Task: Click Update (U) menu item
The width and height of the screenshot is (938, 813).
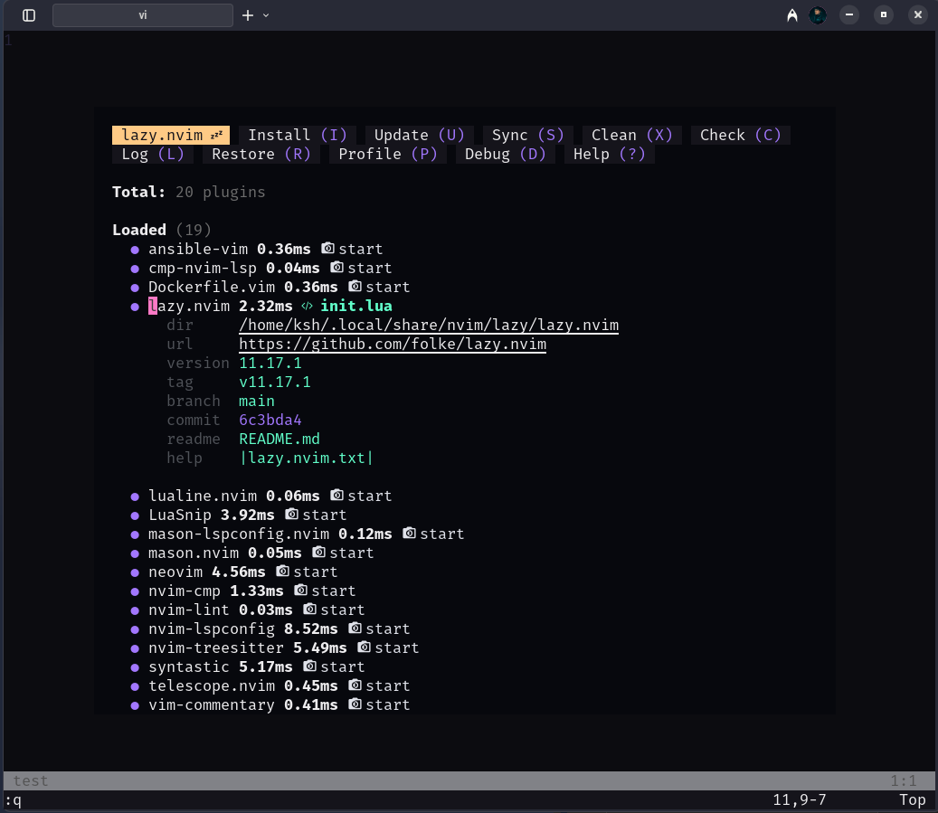Action: [x=419, y=136]
